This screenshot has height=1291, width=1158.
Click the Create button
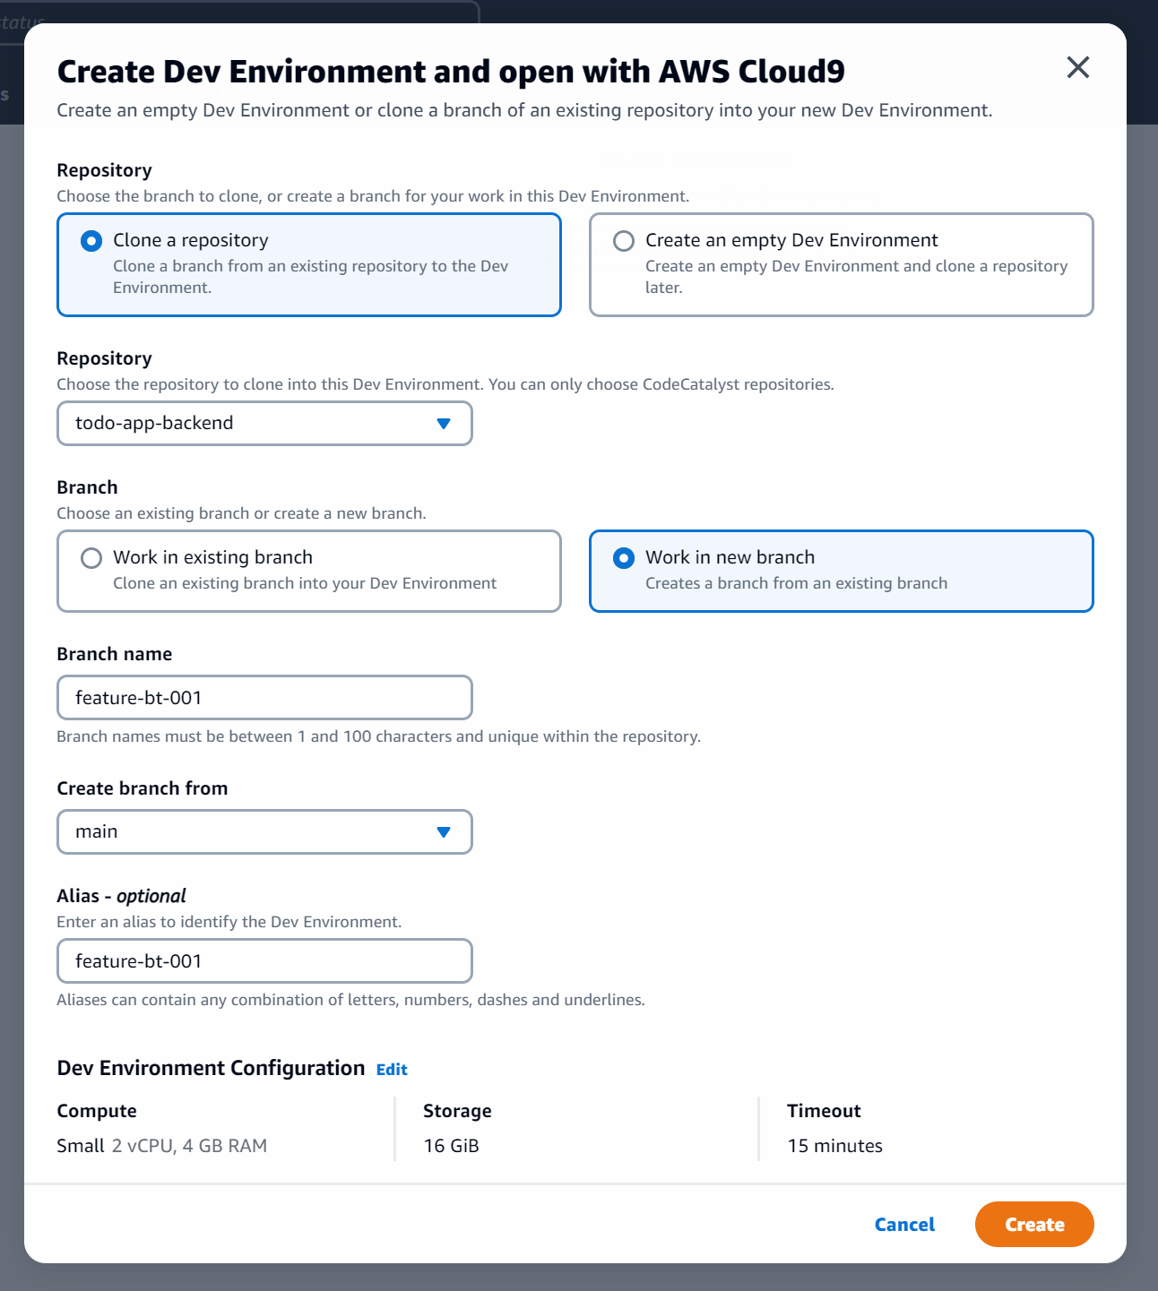click(x=1033, y=1224)
